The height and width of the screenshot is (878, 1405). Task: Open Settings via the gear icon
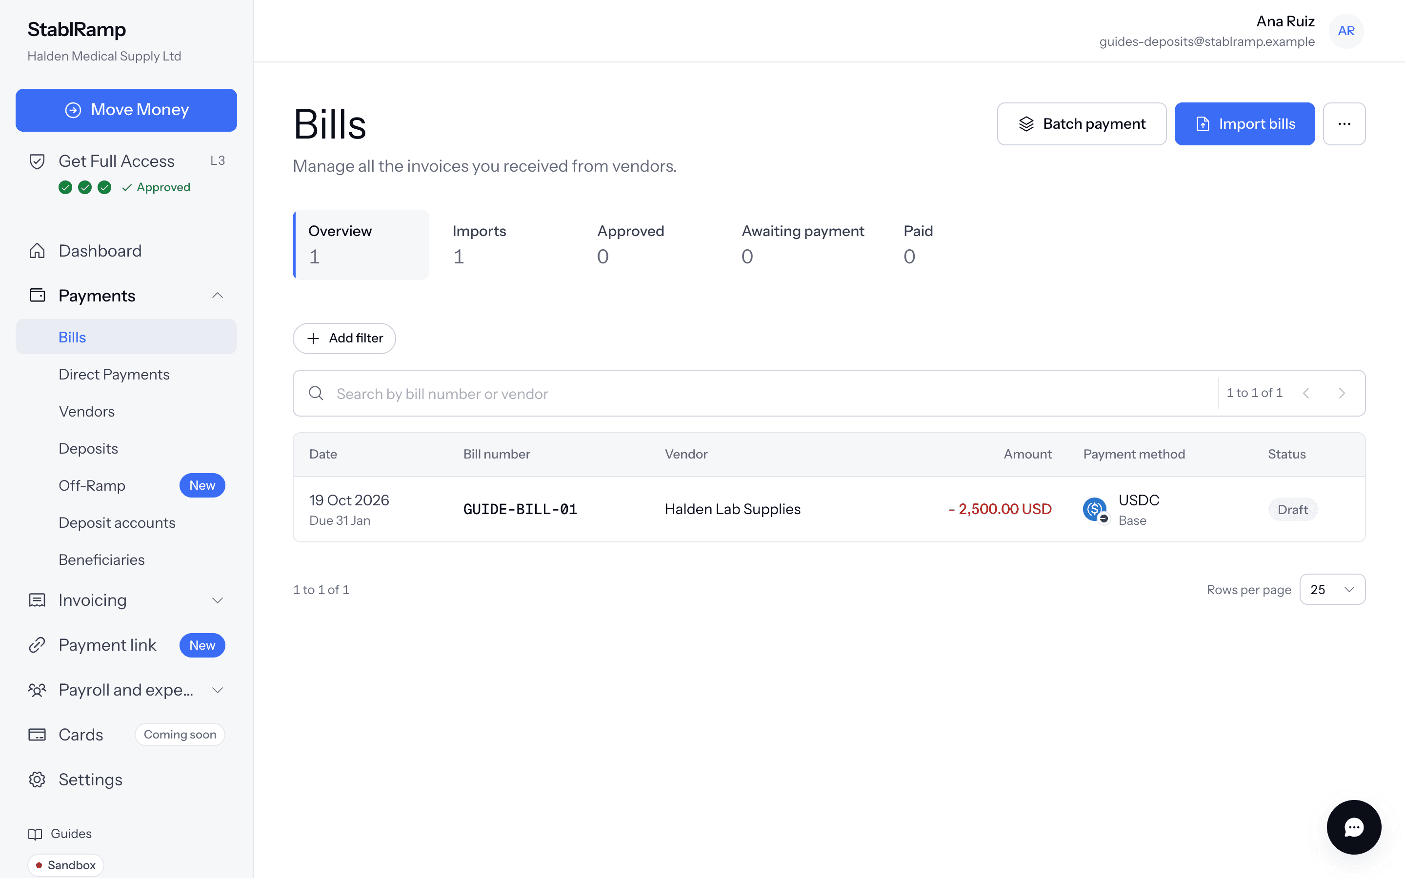tap(37, 779)
